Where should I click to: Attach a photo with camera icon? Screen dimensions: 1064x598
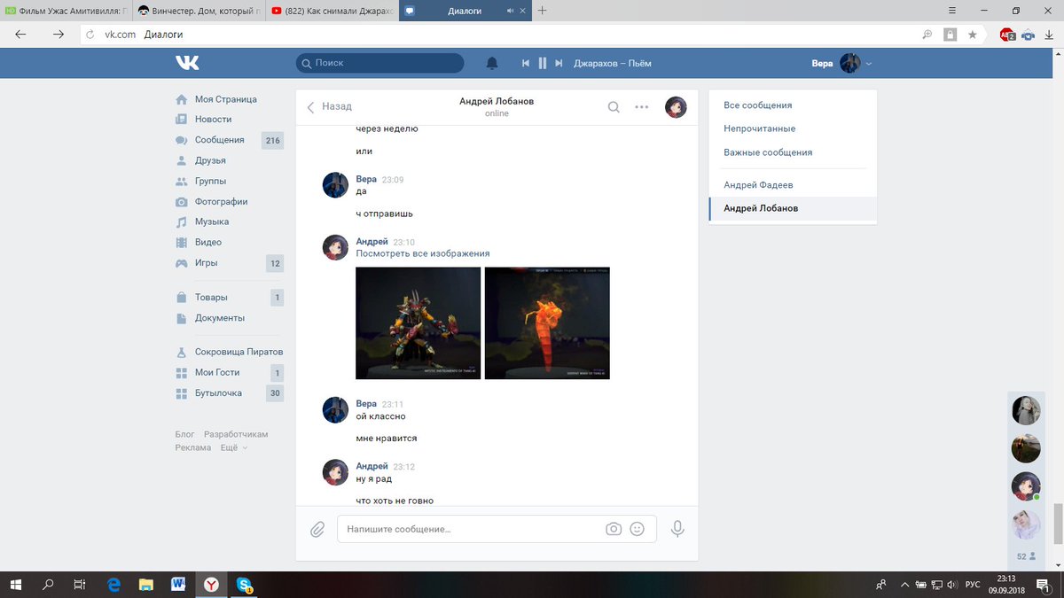[614, 529]
